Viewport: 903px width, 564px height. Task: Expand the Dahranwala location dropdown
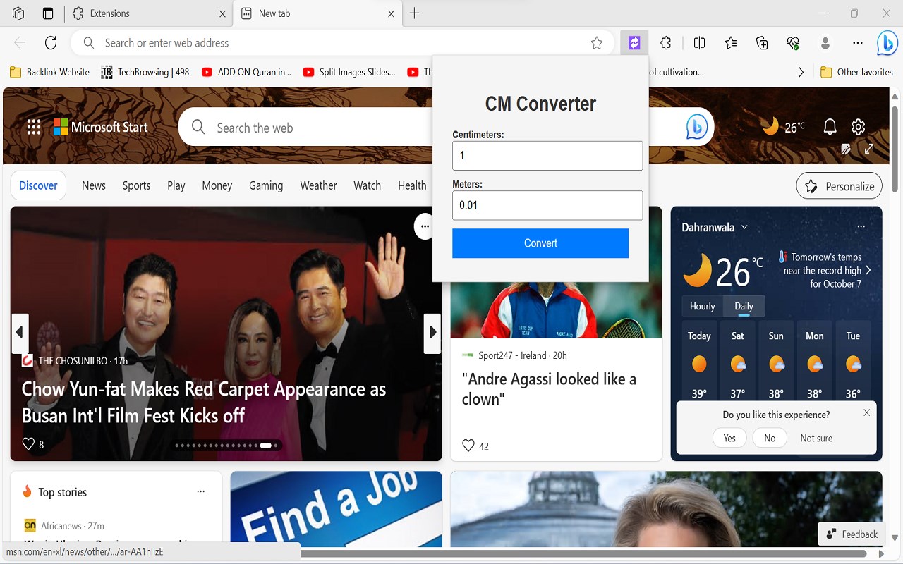pos(744,227)
